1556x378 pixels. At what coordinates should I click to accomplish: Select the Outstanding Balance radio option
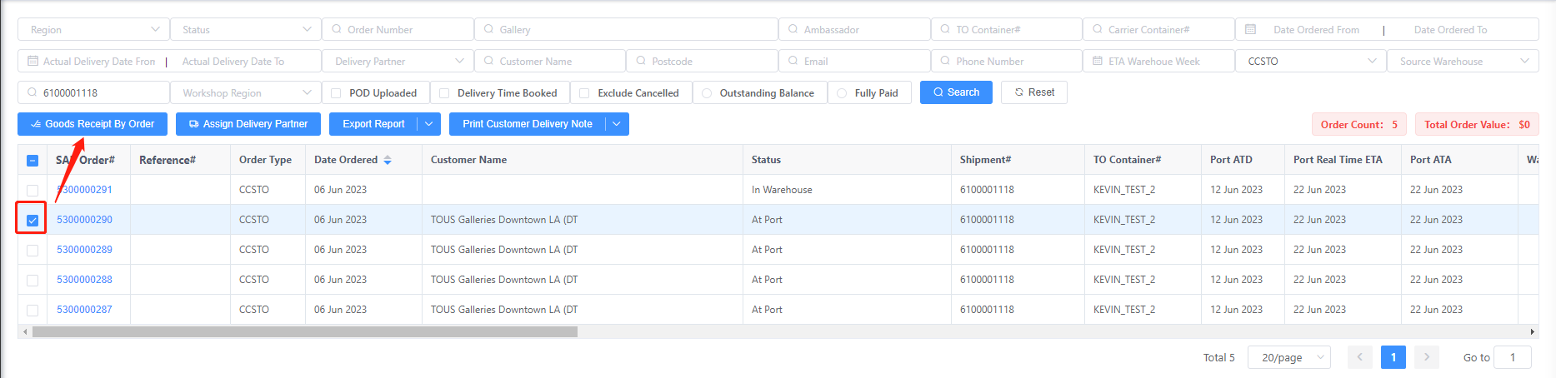click(707, 93)
